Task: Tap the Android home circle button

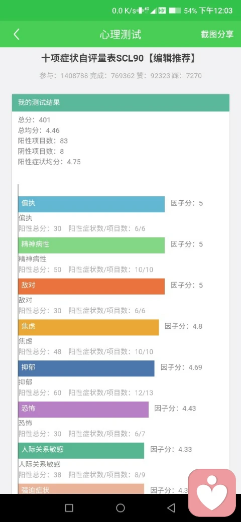Action: coord(120,507)
